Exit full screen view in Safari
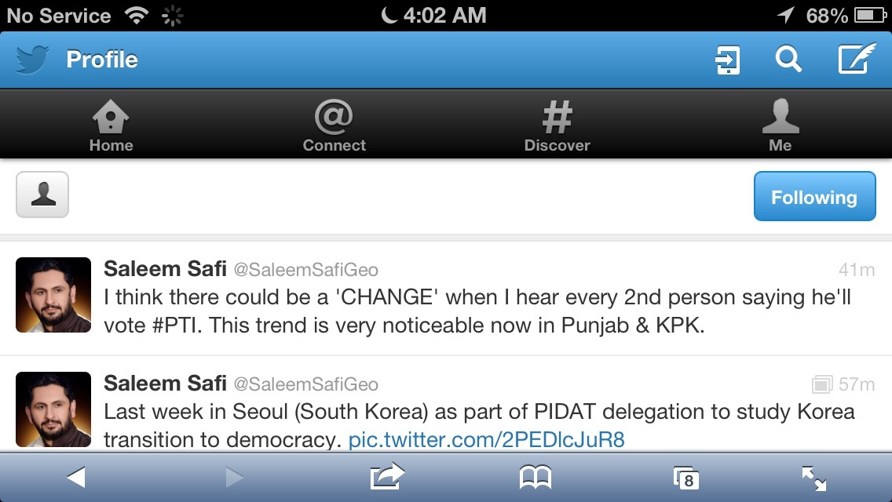The height and width of the screenshot is (502, 892). coord(813,478)
